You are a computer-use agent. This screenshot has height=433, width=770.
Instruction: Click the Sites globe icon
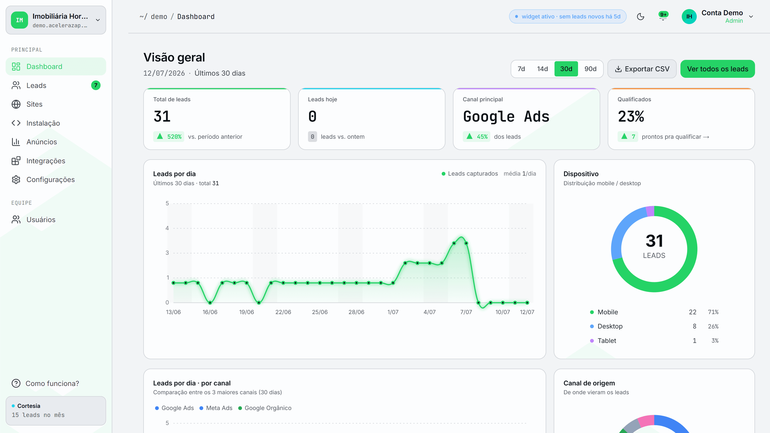click(16, 104)
